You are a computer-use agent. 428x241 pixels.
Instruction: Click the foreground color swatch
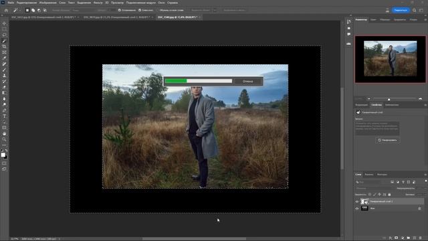[3, 155]
